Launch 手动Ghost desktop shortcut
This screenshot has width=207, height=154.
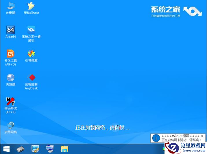click(x=31, y=8)
